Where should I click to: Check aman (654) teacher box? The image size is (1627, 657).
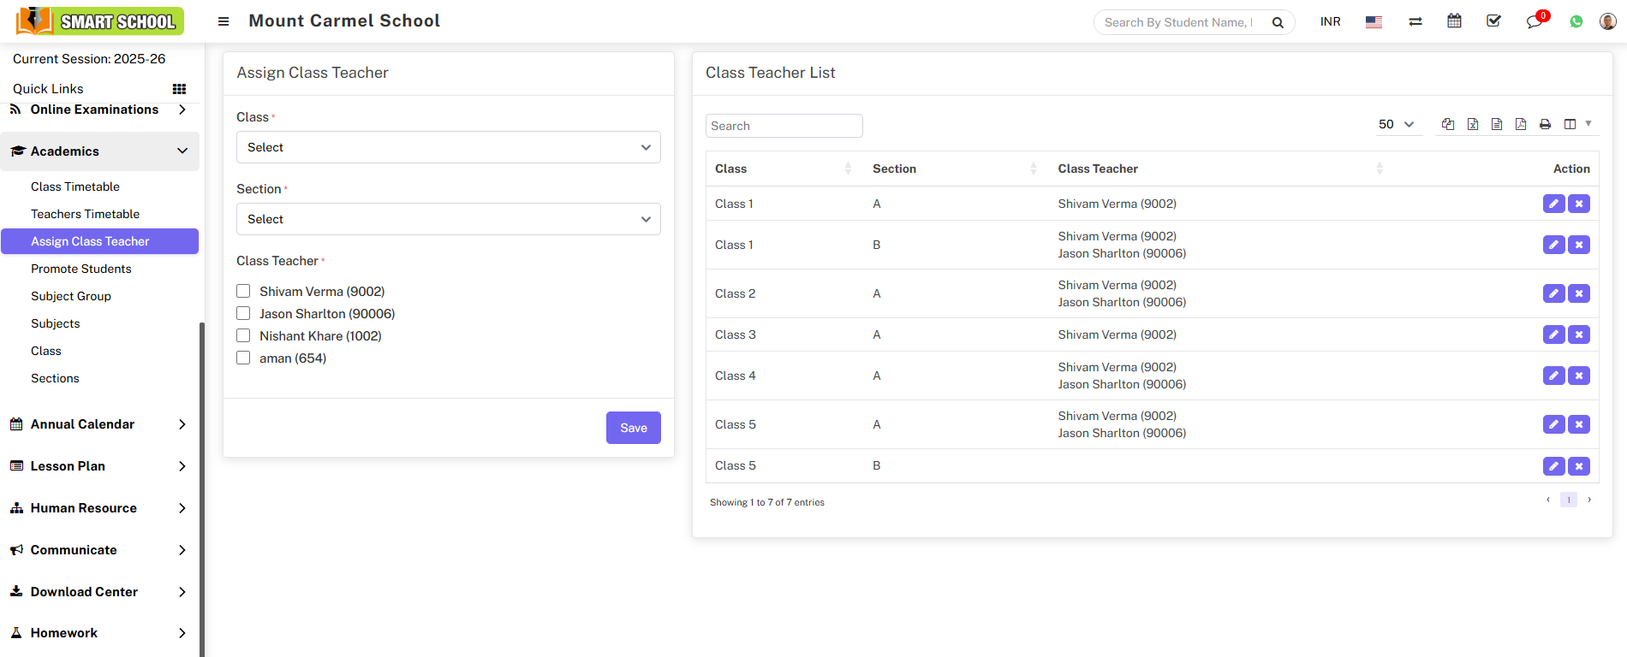tap(243, 358)
